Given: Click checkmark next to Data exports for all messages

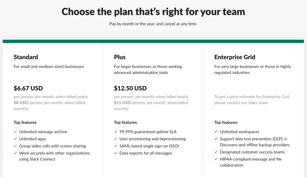Looking at the screenshot, I should tap(115, 153).
